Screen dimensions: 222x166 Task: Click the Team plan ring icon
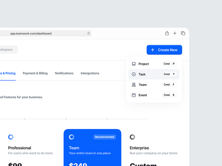click(72, 137)
